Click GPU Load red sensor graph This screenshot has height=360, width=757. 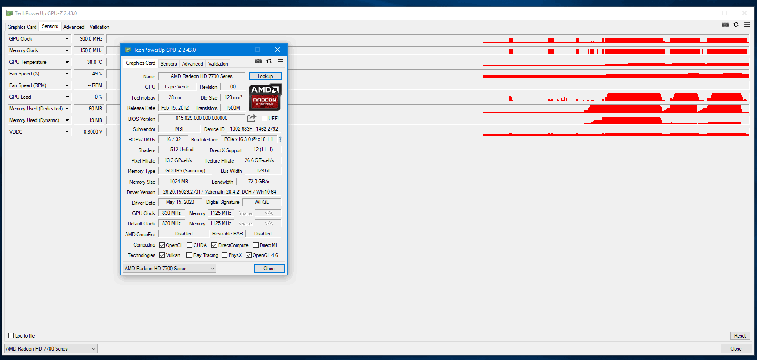point(428,97)
